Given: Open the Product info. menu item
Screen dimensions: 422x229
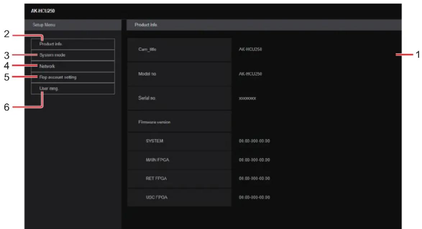Looking at the screenshot, I should coord(73,44).
